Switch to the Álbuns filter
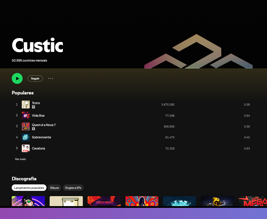 click(x=55, y=188)
